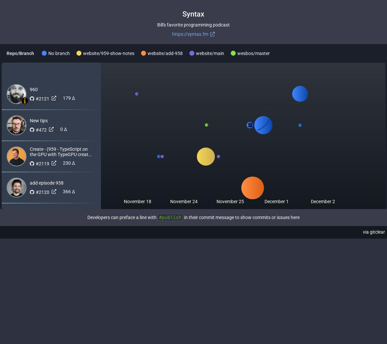Screen dimensions: 387x344
Task: Click the purple website/main legend dot
Action: coord(192,53)
